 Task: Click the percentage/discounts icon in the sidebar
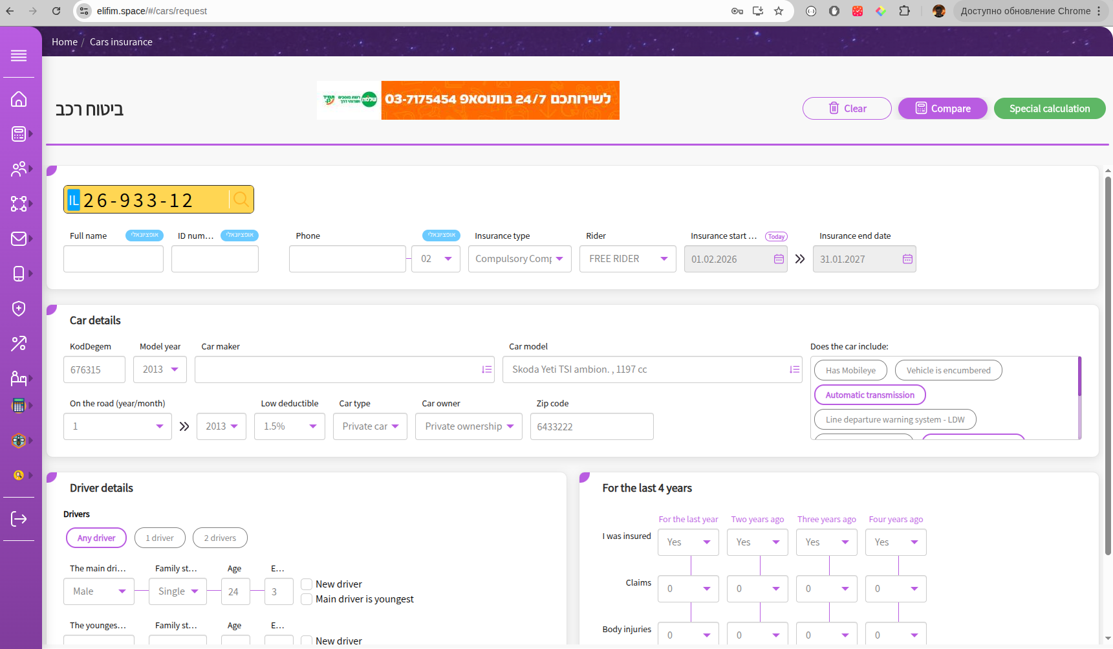19,344
